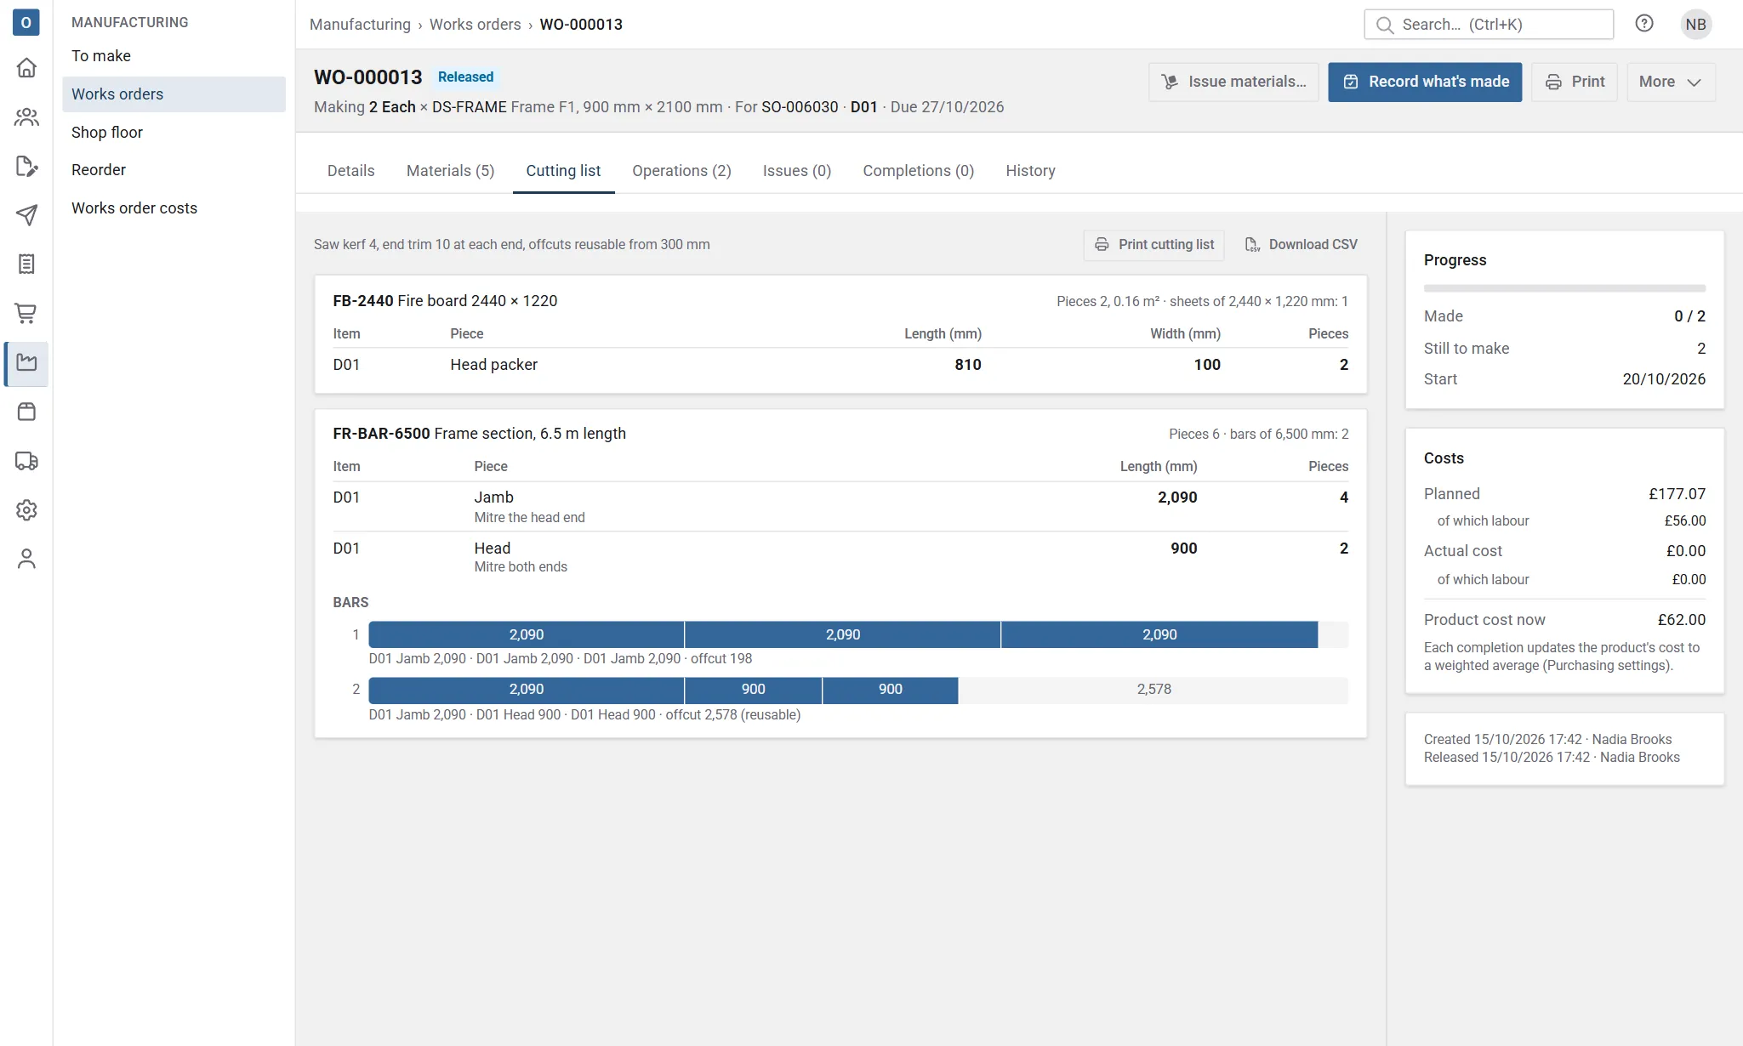Open the NB user avatar
Image resolution: width=1743 pixels, height=1046 pixels.
click(x=1695, y=24)
